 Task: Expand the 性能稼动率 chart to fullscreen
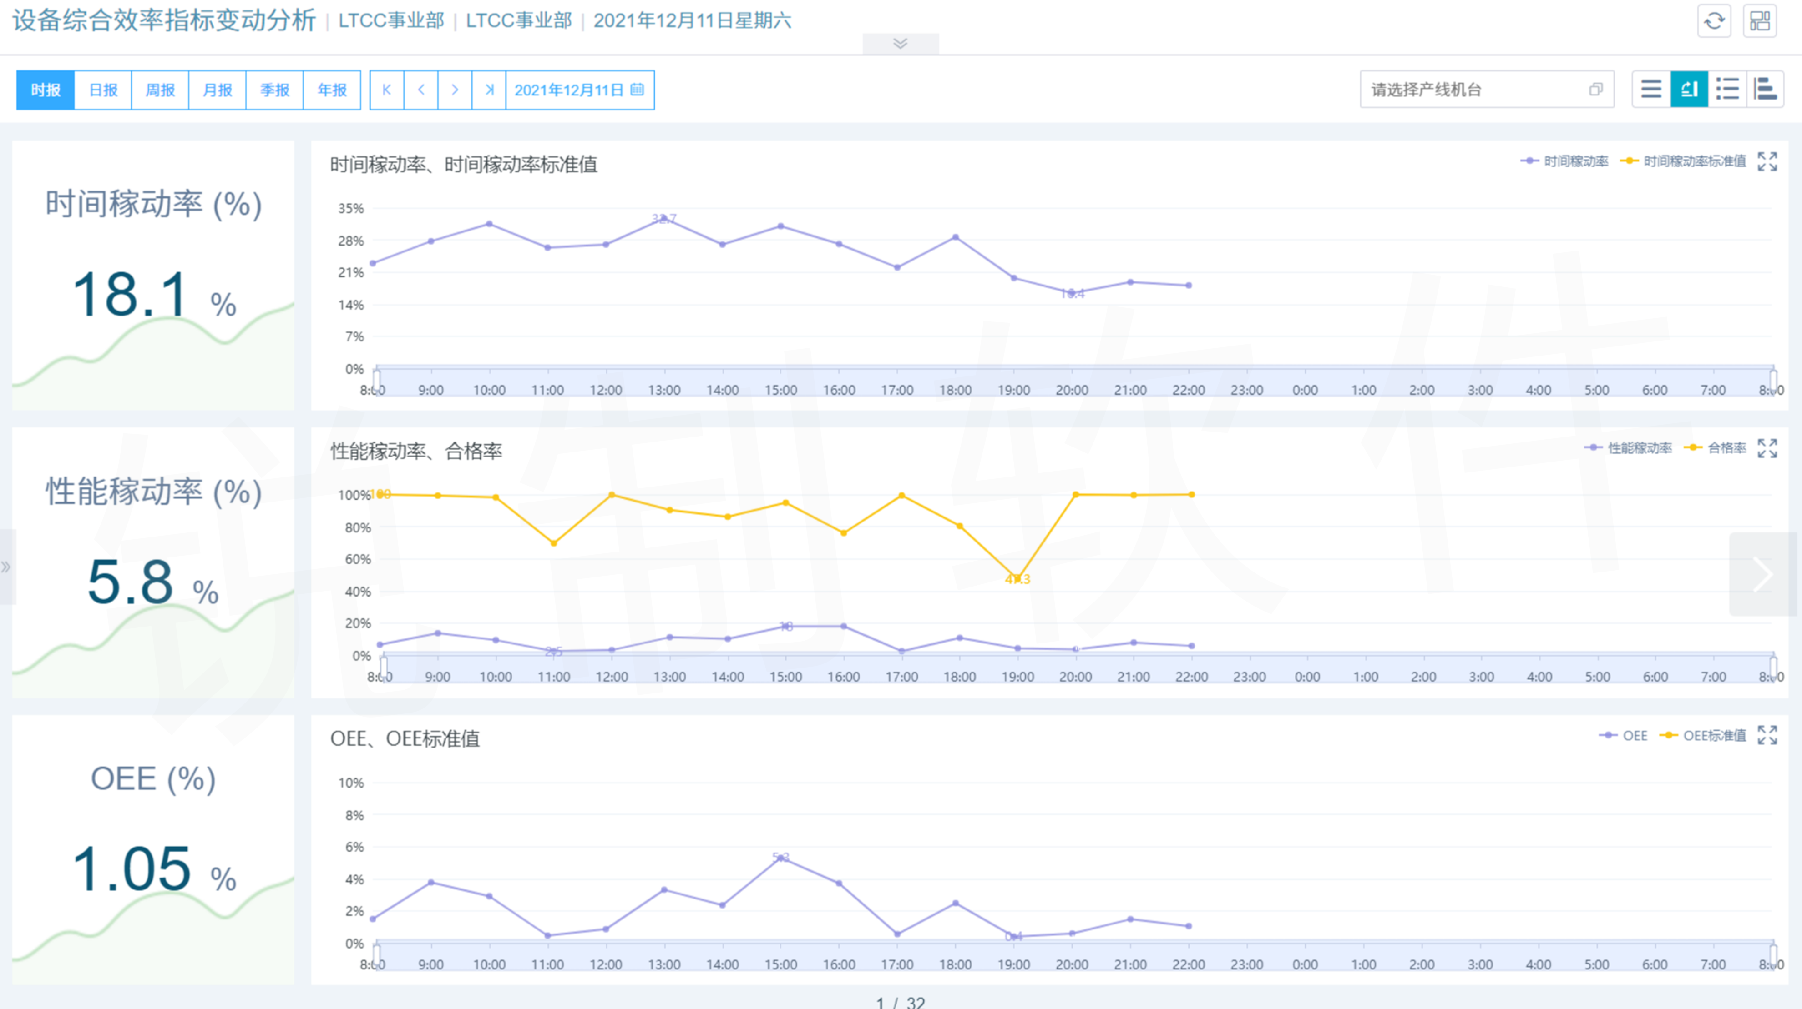1767,448
